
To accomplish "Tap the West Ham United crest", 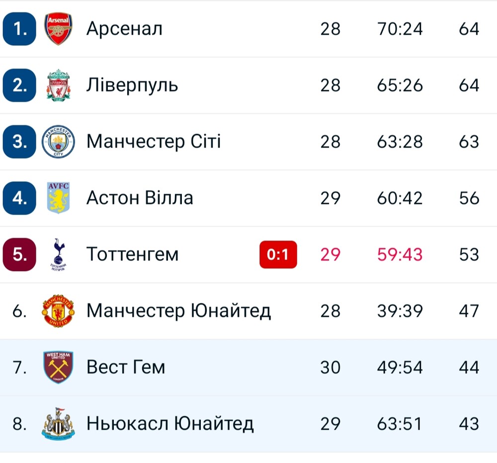I will click(58, 367).
